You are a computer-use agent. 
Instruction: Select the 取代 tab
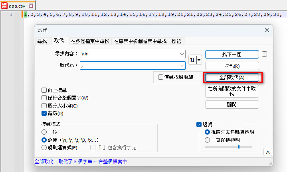[59, 41]
